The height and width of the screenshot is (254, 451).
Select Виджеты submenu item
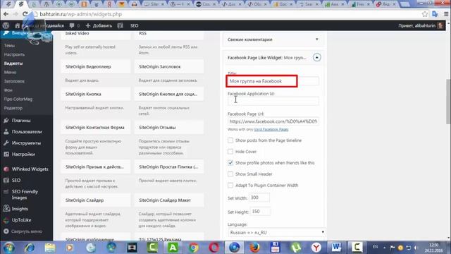click(13, 64)
